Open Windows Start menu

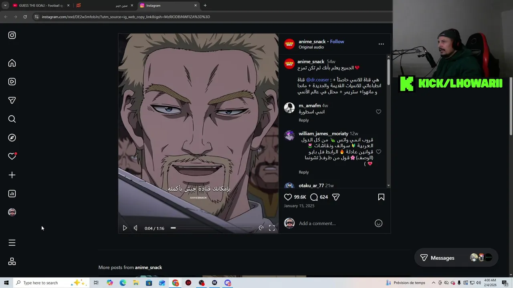coord(6,283)
